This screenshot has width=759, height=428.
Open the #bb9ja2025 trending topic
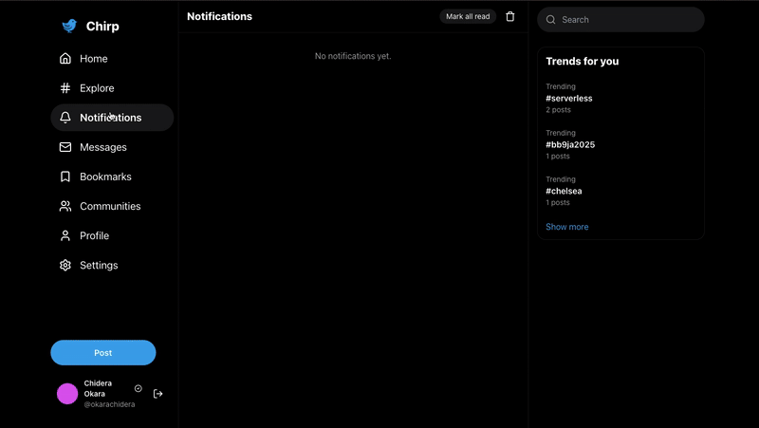coord(570,145)
